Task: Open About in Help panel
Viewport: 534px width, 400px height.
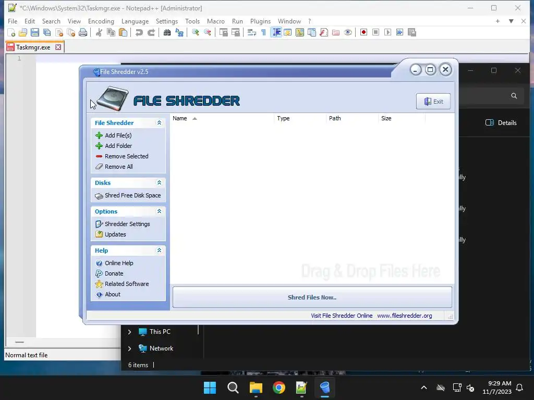Action: pyautogui.click(x=108, y=294)
